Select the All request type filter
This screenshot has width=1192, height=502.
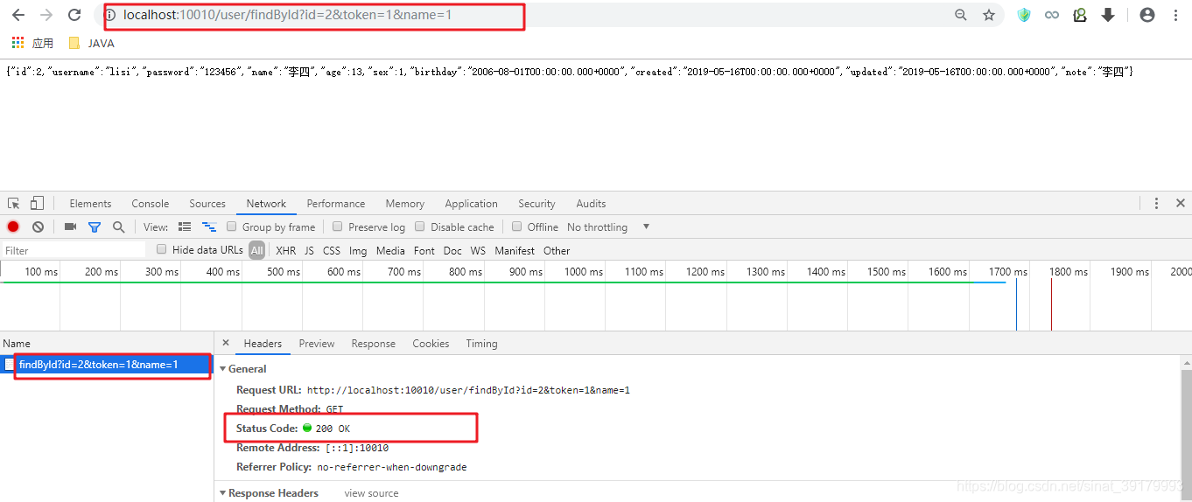tap(256, 250)
